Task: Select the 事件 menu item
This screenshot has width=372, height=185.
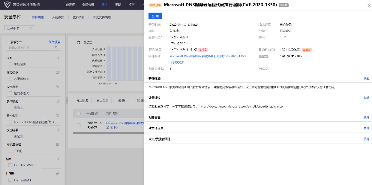Action: (x=104, y=5)
